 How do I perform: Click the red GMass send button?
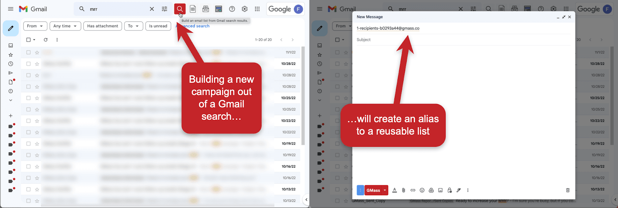click(373, 190)
